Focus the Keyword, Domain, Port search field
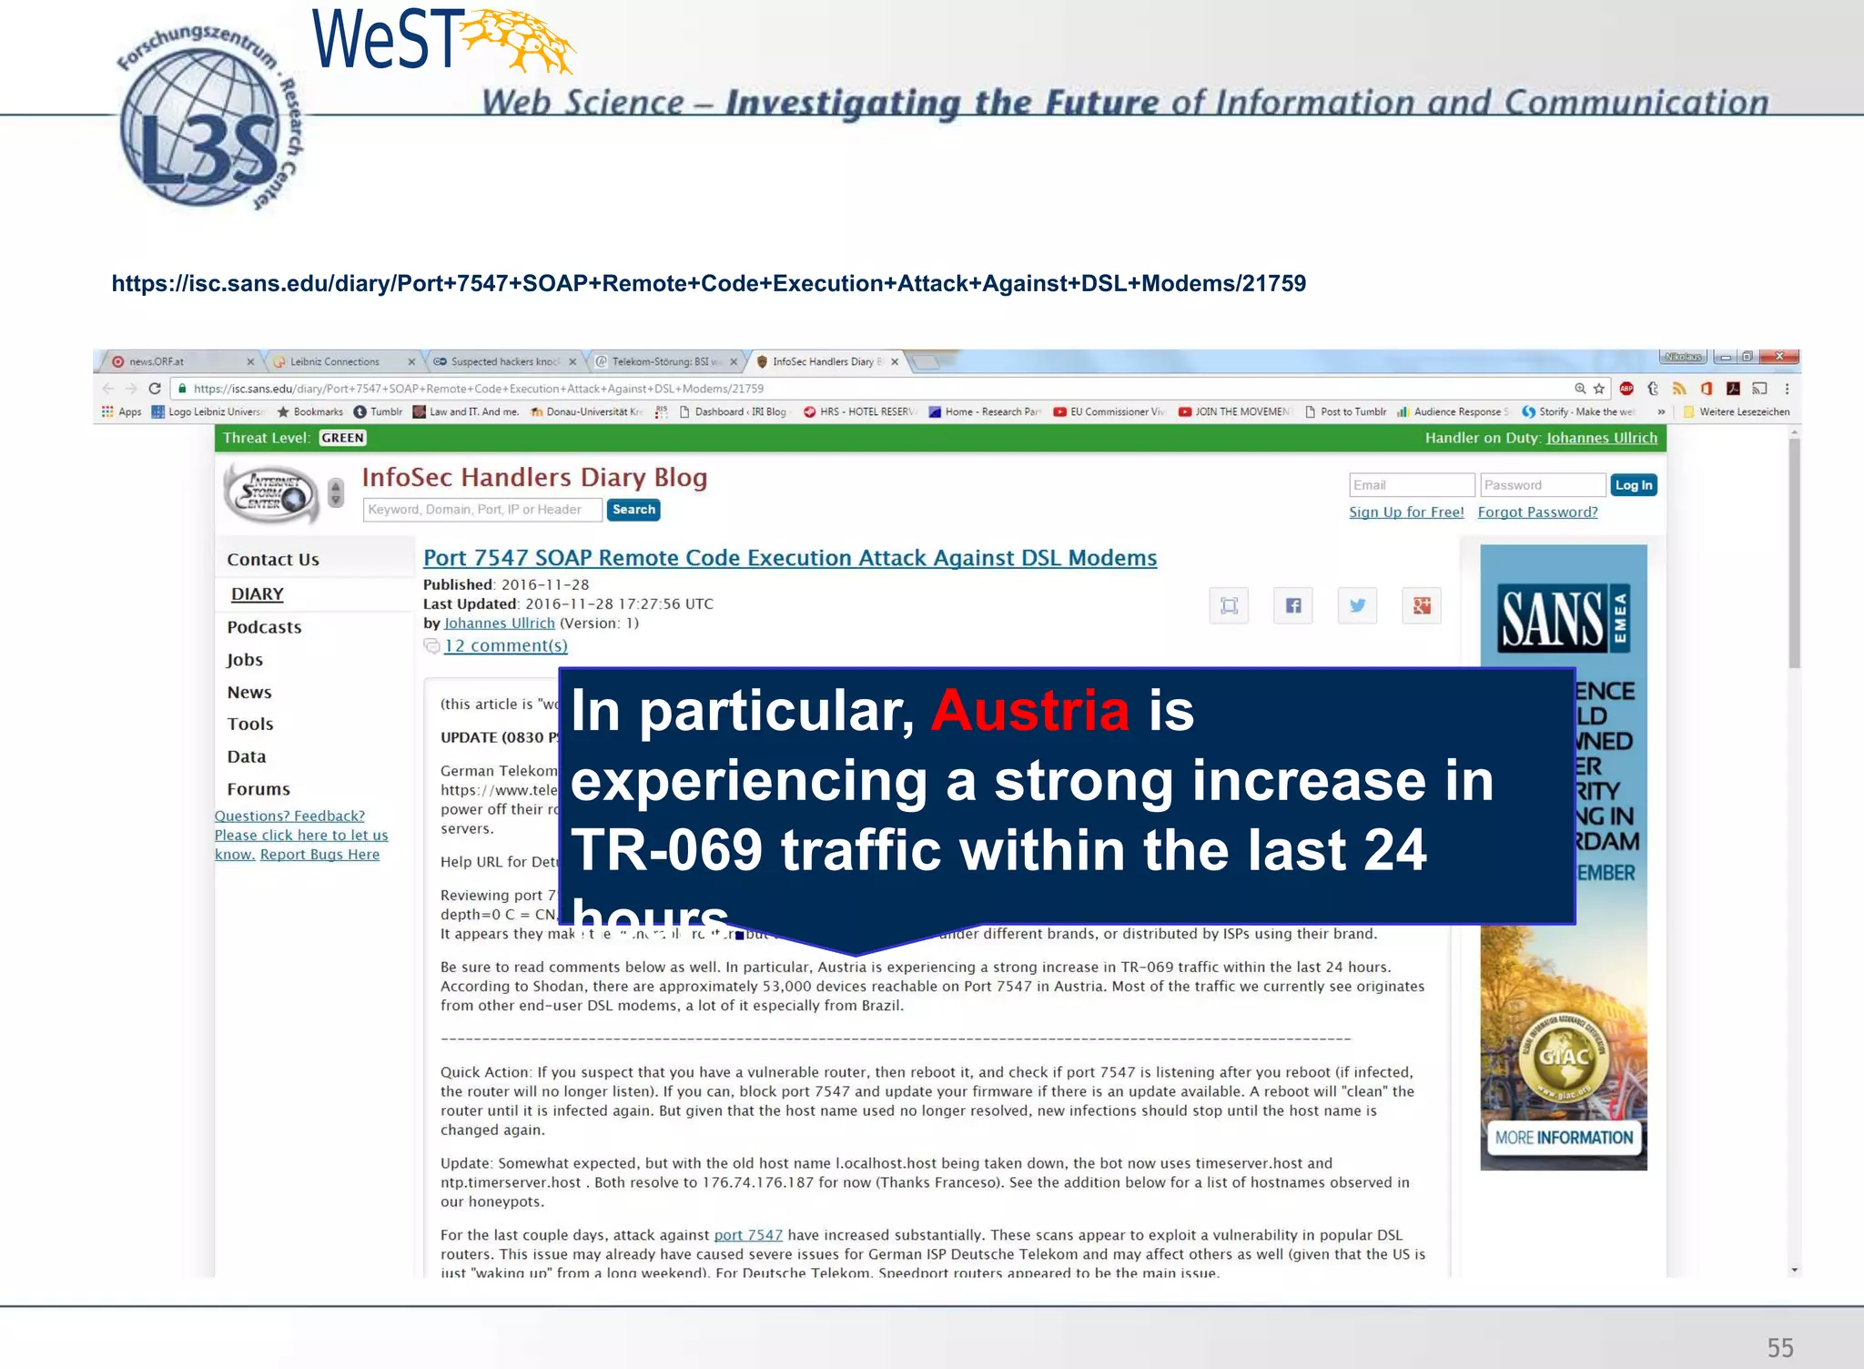 (x=482, y=510)
